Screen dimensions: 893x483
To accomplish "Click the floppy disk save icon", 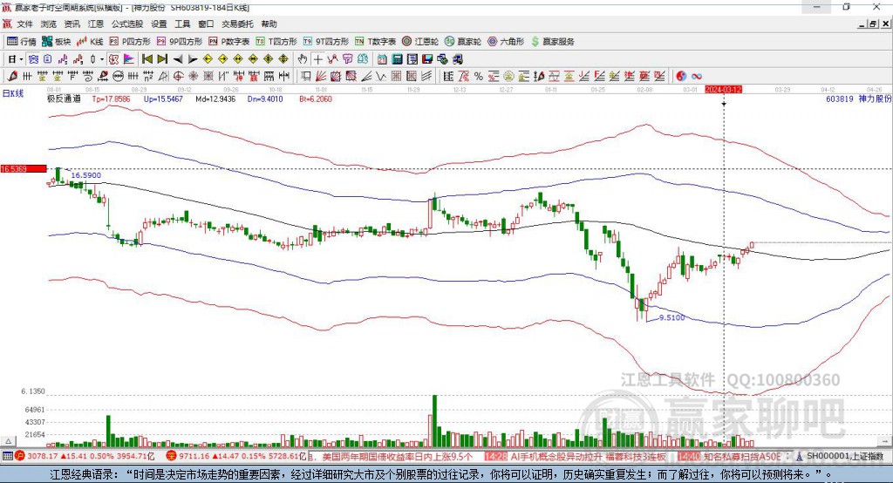I will (x=427, y=59).
